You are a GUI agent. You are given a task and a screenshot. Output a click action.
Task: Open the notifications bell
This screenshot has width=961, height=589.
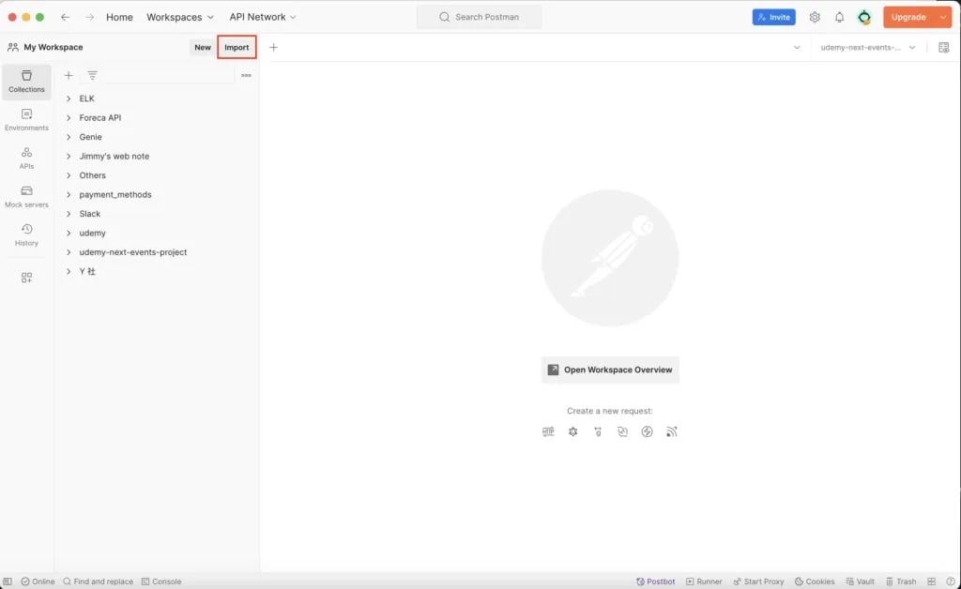coord(839,17)
